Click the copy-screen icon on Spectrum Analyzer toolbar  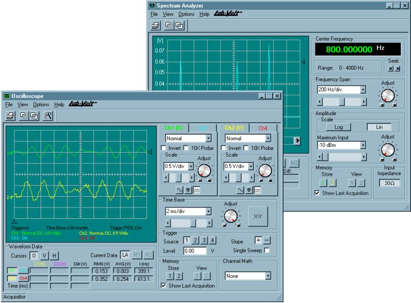coord(179,25)
